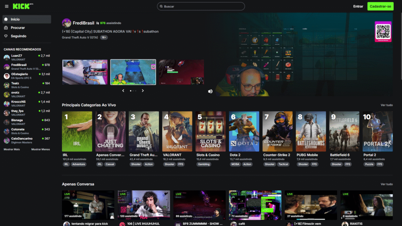Screen dimensions: 402x226
Task: Open FrediBrasil's avatar in featured header
Action: [66, 23]
